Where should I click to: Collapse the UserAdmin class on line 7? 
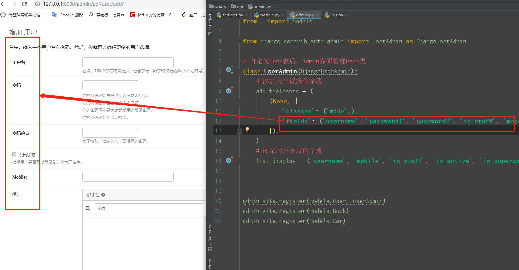tap(239, 71)
